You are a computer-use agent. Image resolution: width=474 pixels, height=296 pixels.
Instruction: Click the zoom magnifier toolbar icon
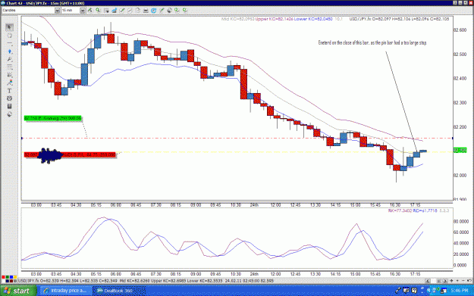98,11
